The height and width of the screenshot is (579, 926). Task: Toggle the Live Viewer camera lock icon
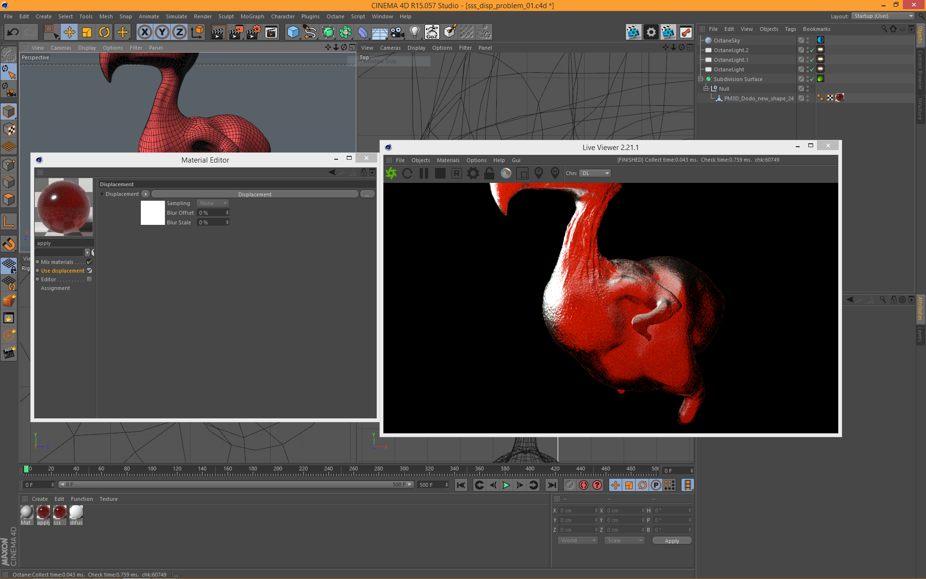[489, 173]
